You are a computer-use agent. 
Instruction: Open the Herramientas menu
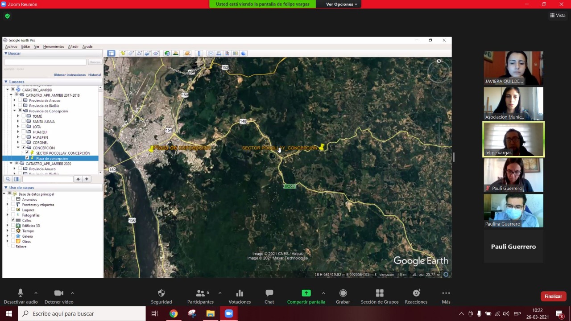click(x=54, y=47)
